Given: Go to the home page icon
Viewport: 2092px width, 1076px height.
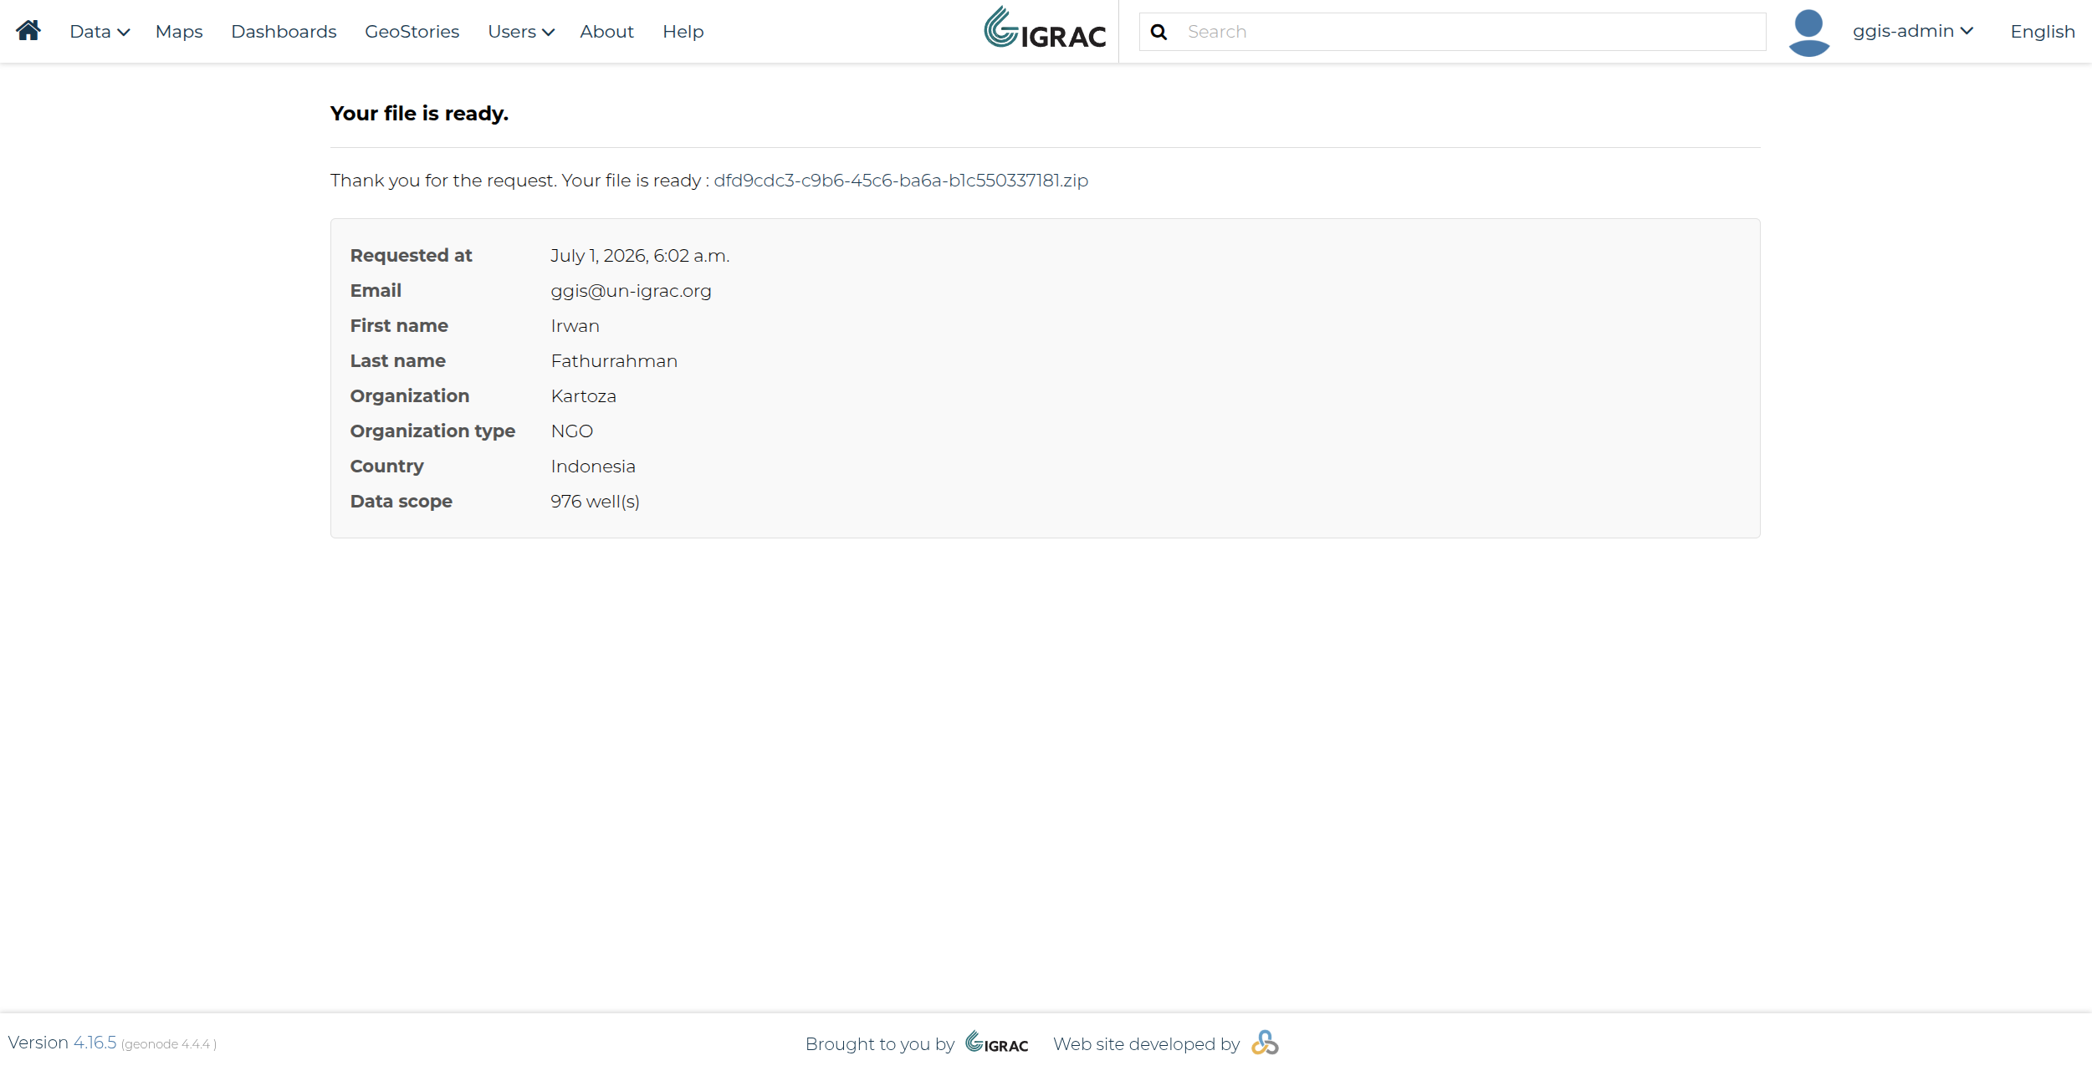Looking at the screenshot, I should click(x=28, y=31).
